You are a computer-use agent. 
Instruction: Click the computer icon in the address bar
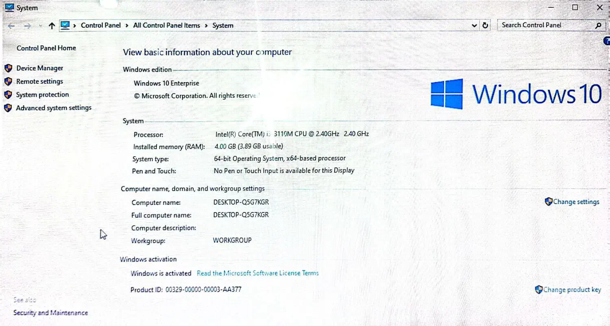(x=65, y=25)
